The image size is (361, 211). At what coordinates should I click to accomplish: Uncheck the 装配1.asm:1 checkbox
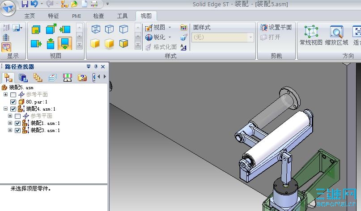(18, 123)
